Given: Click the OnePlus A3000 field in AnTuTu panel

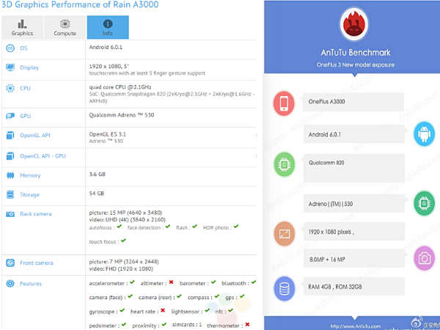Looking at the screenshot, I should pyautogui.click(x=353, y=102).
